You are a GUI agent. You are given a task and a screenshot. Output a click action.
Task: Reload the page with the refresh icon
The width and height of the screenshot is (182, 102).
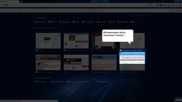[3, 5]
